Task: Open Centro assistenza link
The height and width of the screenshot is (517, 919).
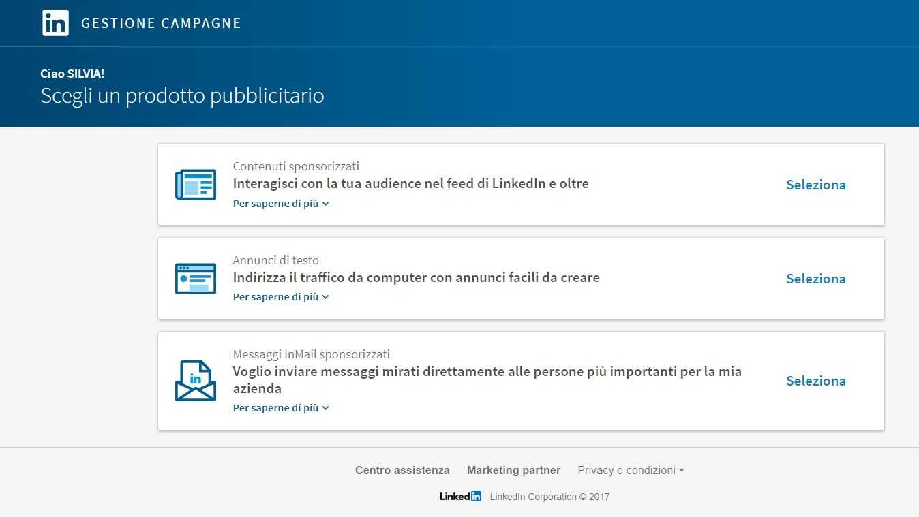Action: (402, 470)
